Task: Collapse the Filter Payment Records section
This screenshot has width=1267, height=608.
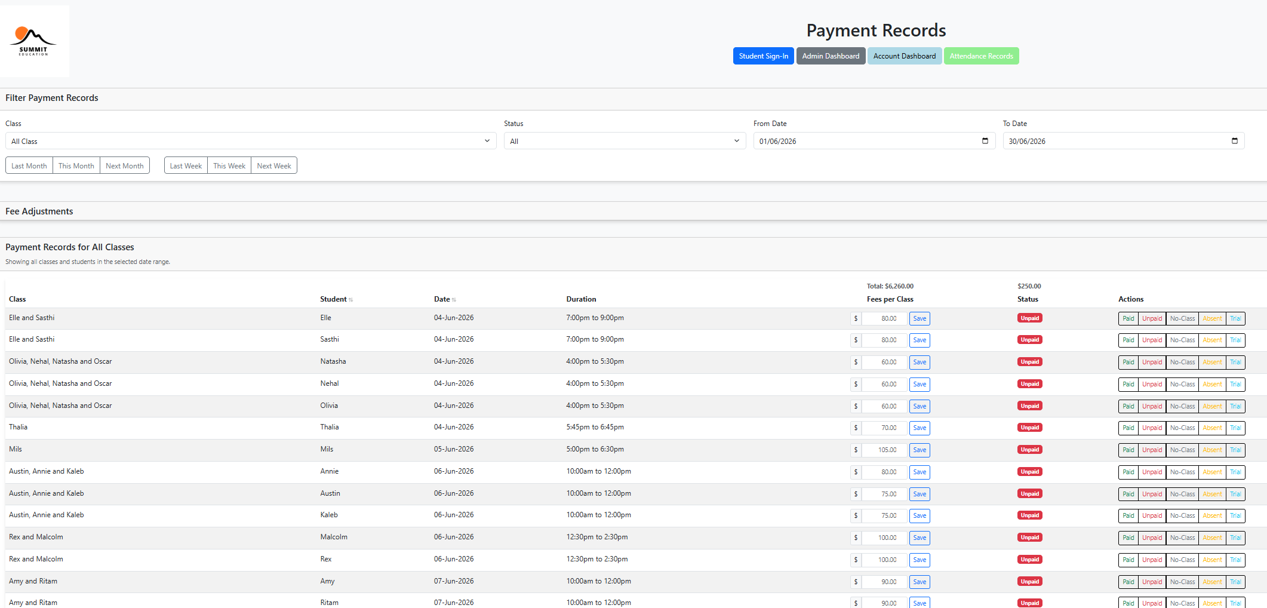Action: pyautogui.click(x=633, y=98)
